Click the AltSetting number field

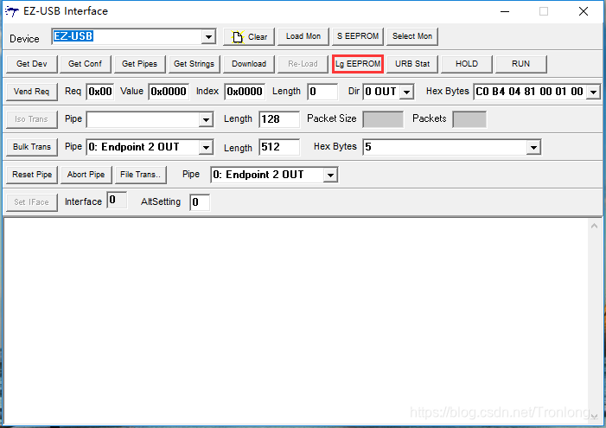(x=200, y=202)
